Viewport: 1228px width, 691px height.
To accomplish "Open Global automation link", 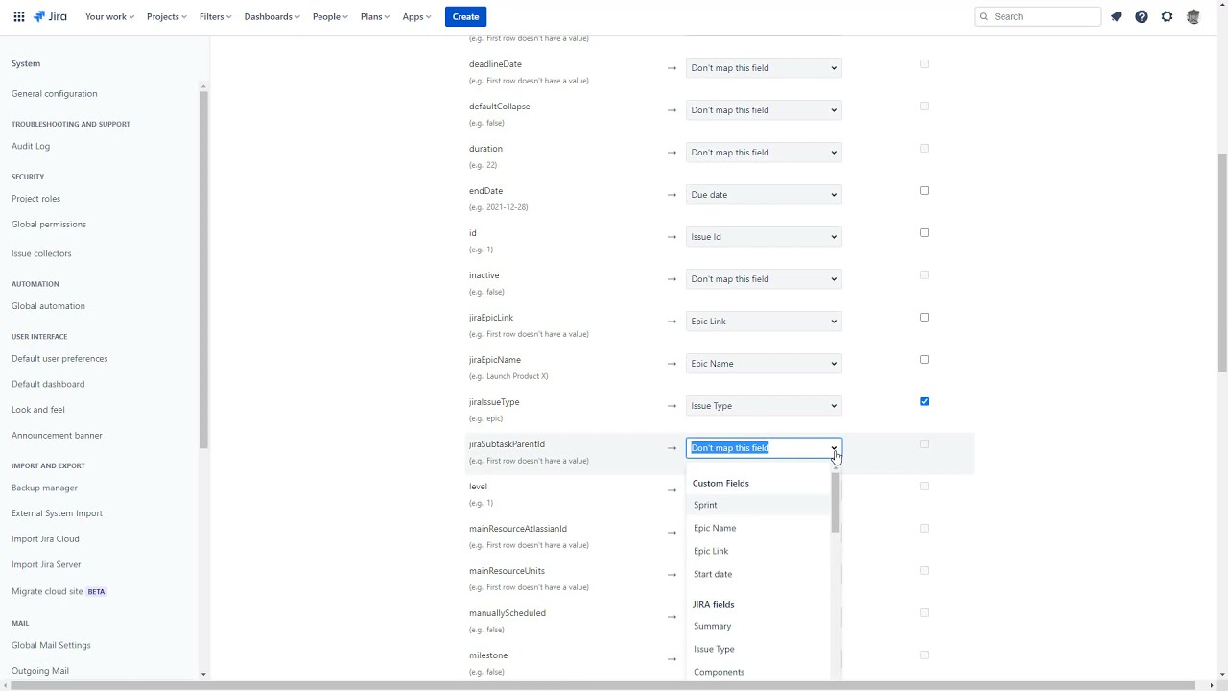I will click(48, 306).
